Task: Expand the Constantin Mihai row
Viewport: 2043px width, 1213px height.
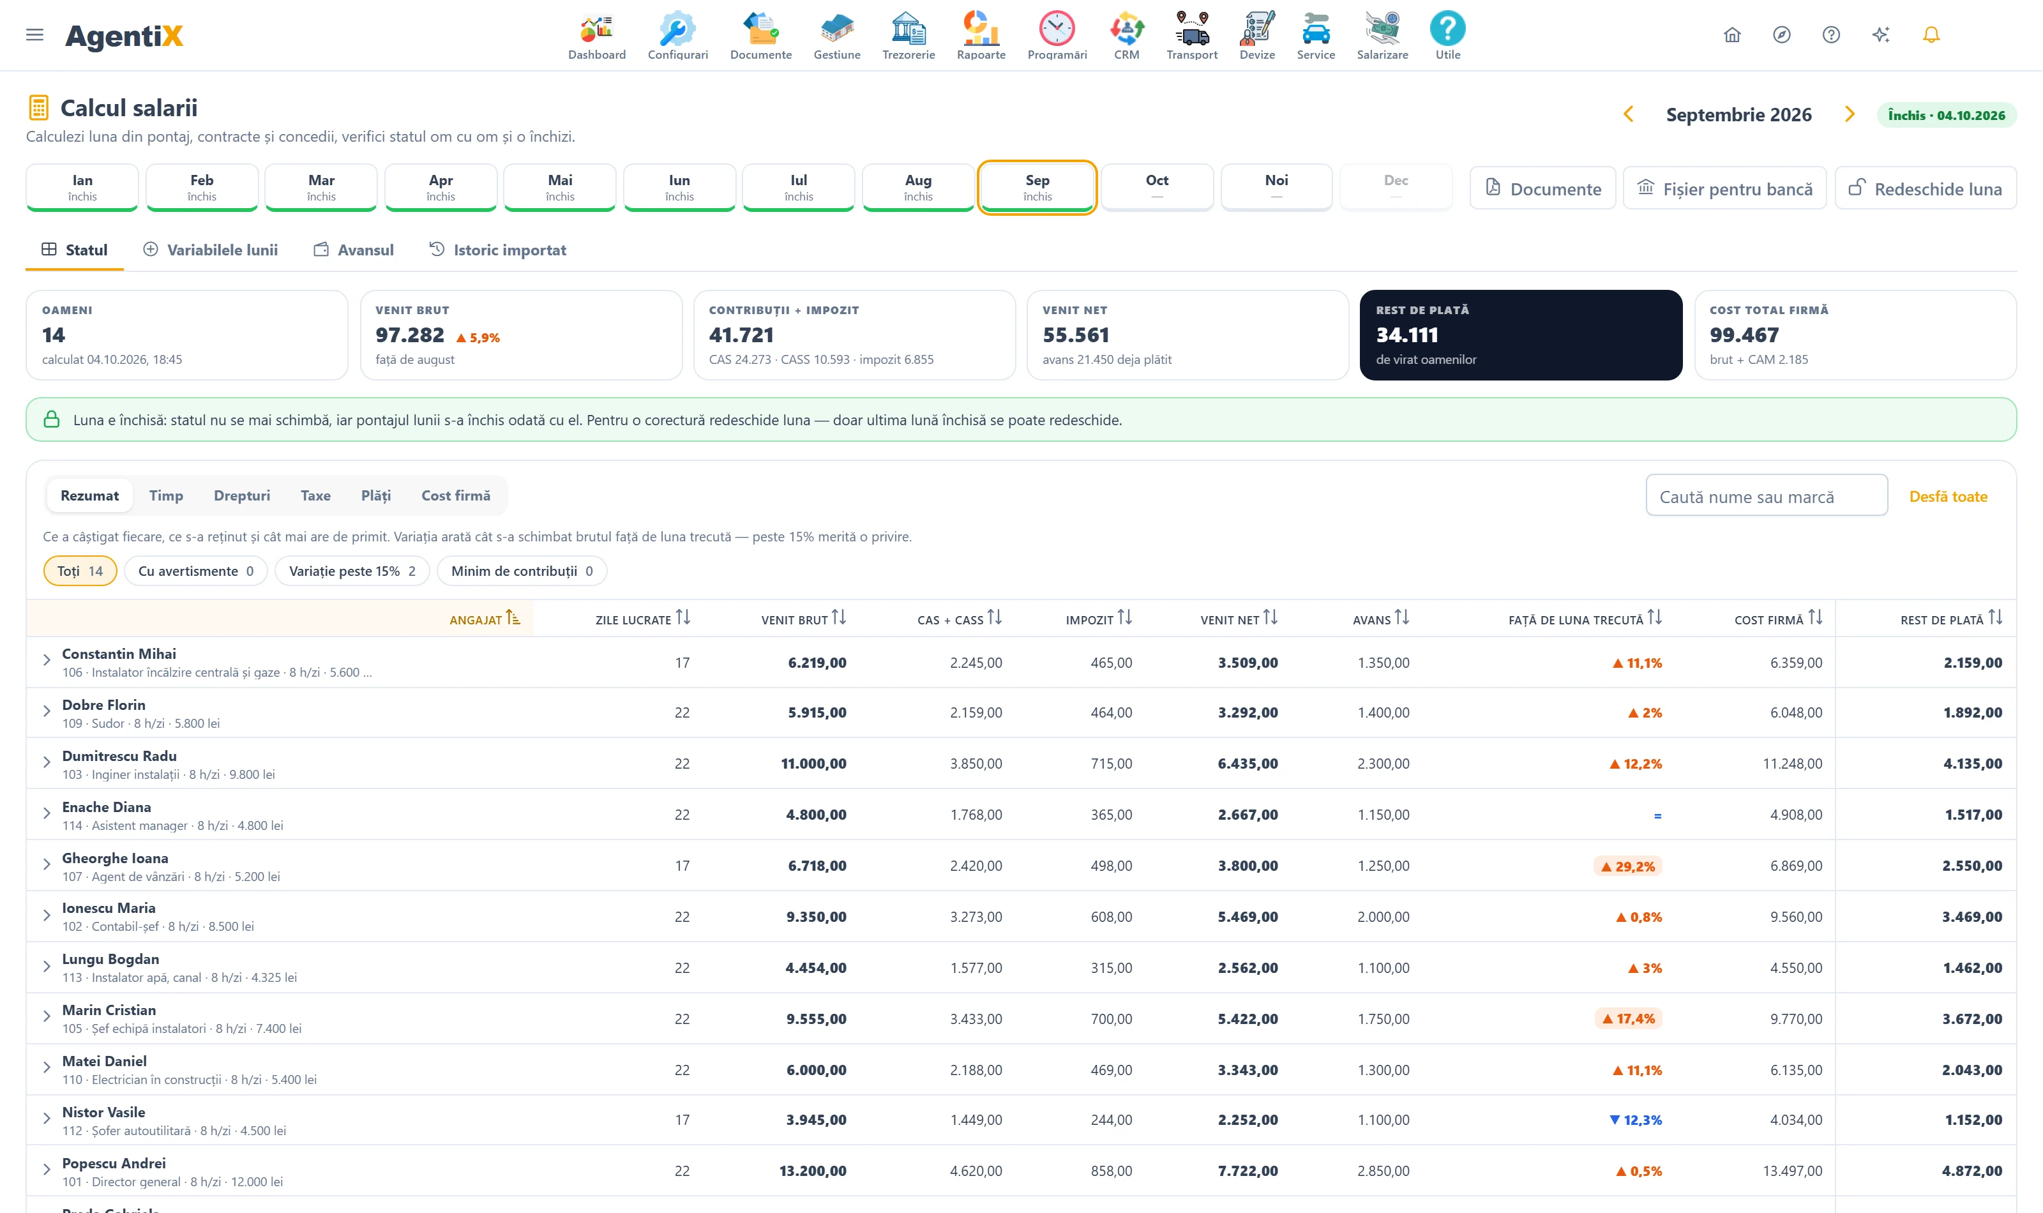Action: (47, 661)
